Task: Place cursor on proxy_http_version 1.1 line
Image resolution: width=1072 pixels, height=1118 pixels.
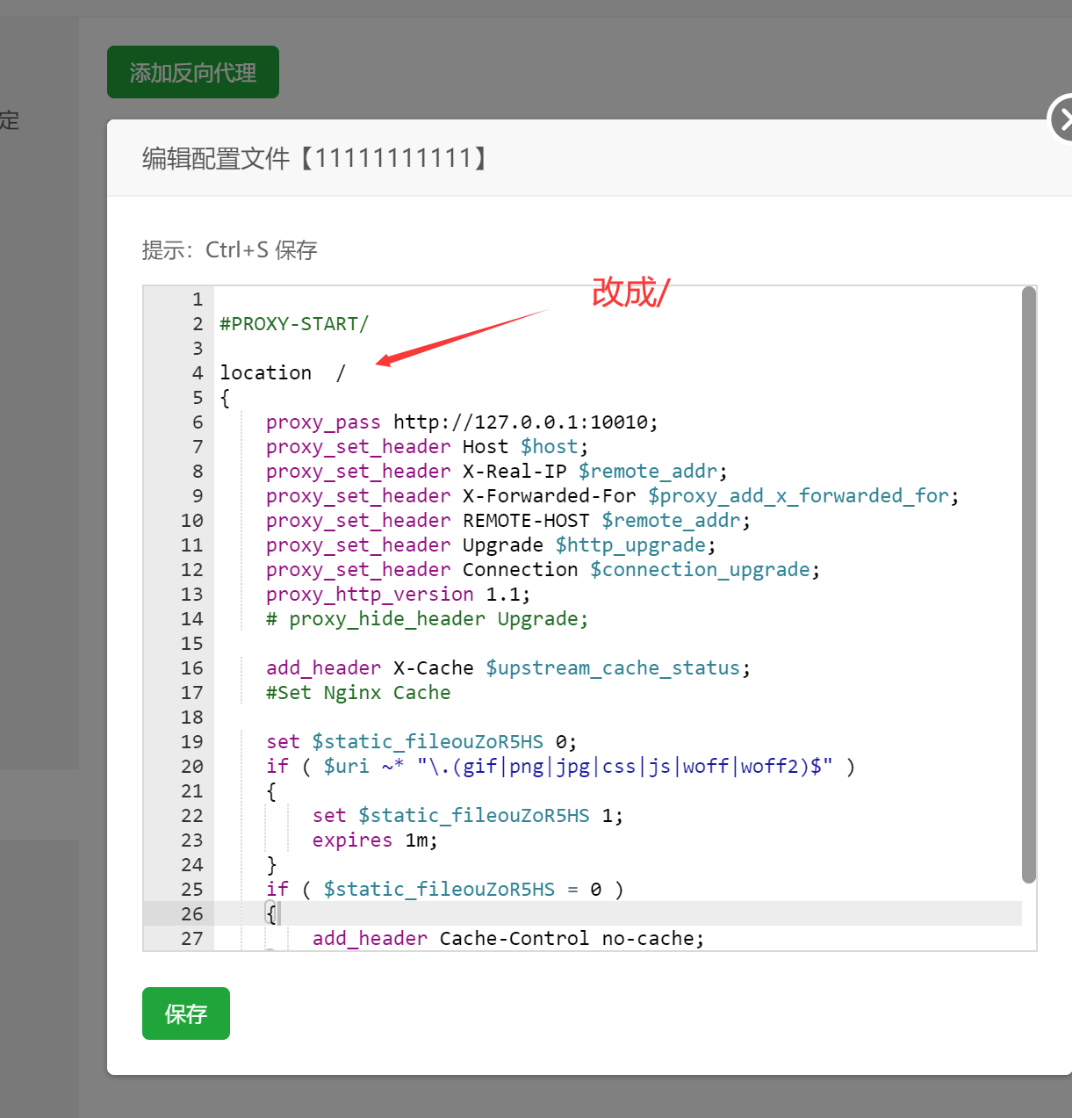Action: pyautogui.click(x=397, y=595)
